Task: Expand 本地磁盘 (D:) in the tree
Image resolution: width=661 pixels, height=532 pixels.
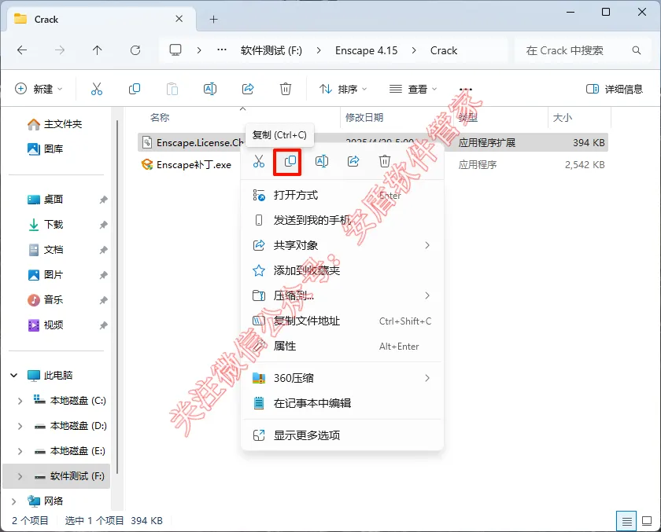Action: click(x=20, y=426)
